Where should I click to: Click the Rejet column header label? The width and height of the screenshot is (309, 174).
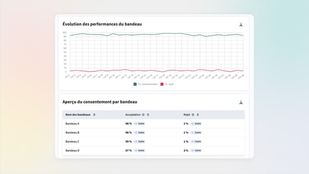[x=187, y=115]
